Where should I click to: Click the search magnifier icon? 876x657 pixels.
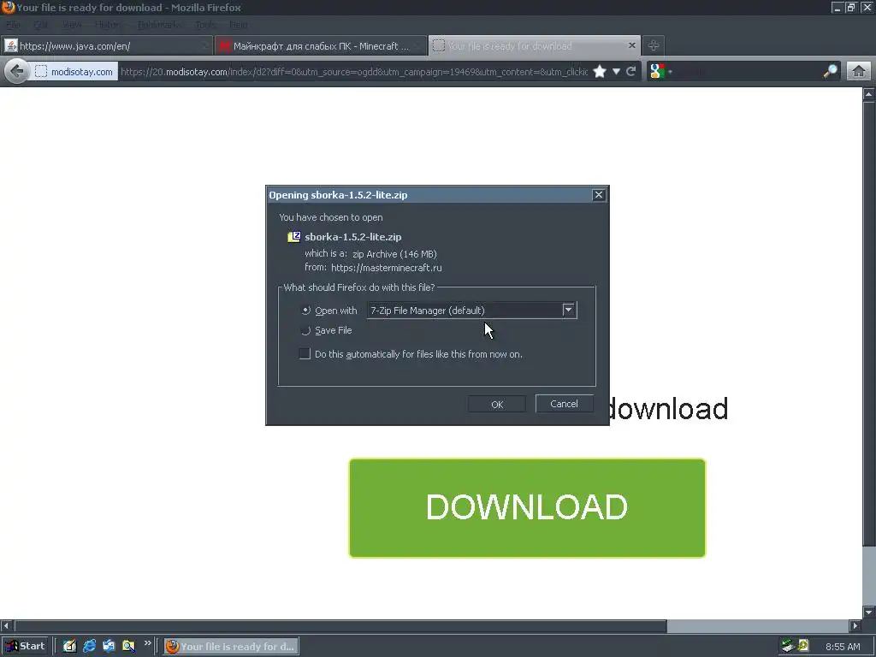pos(831,72)
